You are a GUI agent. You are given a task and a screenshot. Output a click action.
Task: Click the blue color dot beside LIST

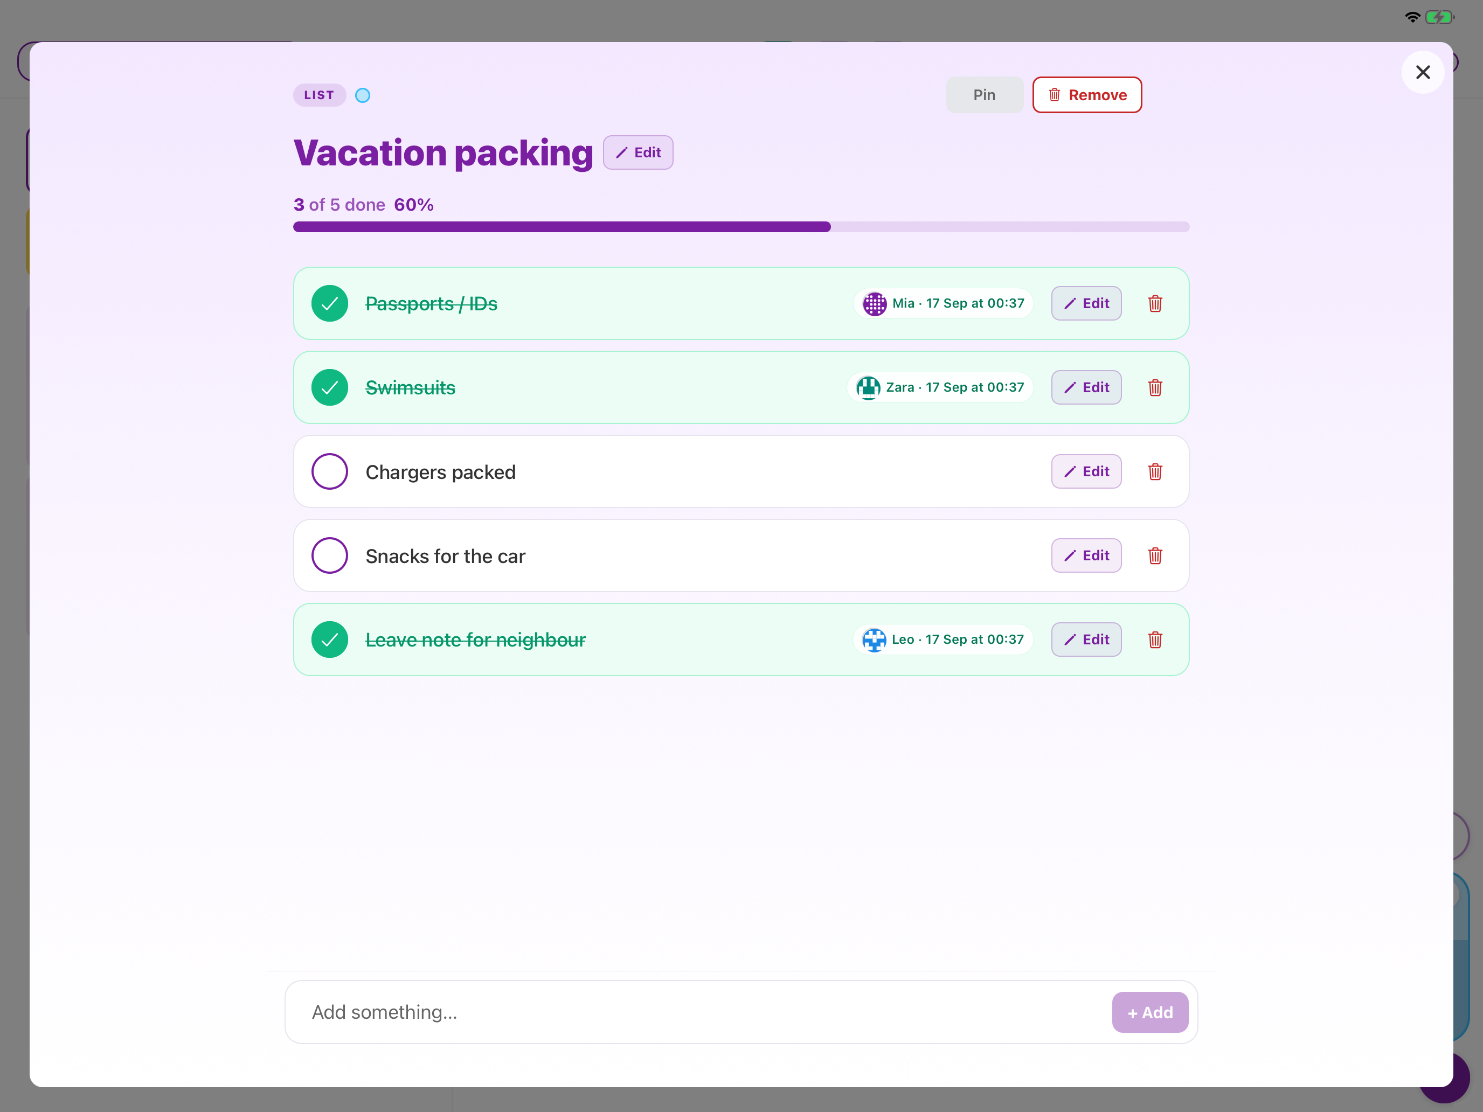pyautogui.click(x=363, y=95)
